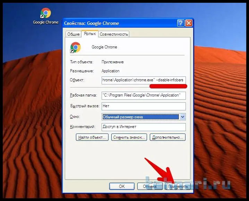
Task: Expand the Окно dropdown arrow
Action: [182, 117]
